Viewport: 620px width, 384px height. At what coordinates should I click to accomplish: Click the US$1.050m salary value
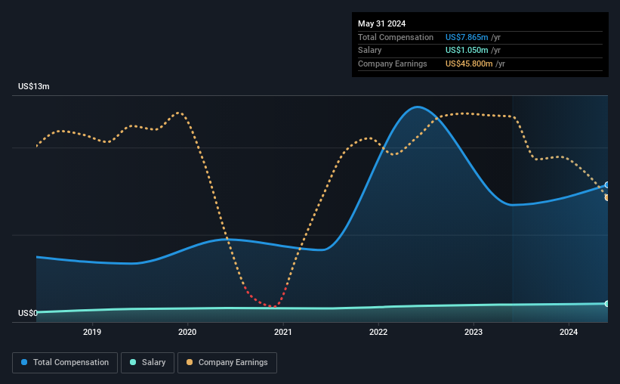(x=467, y=51)
